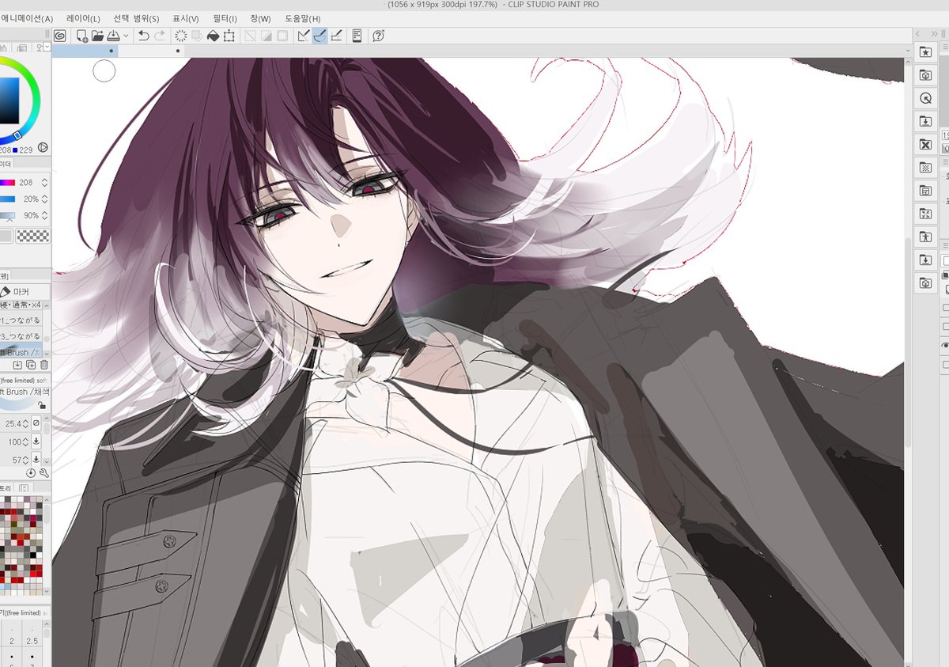Image resolution: width=949 pixels, height=667 pixels.
Task: Adjust the hue slider showing 208
Action: [7, 182]
